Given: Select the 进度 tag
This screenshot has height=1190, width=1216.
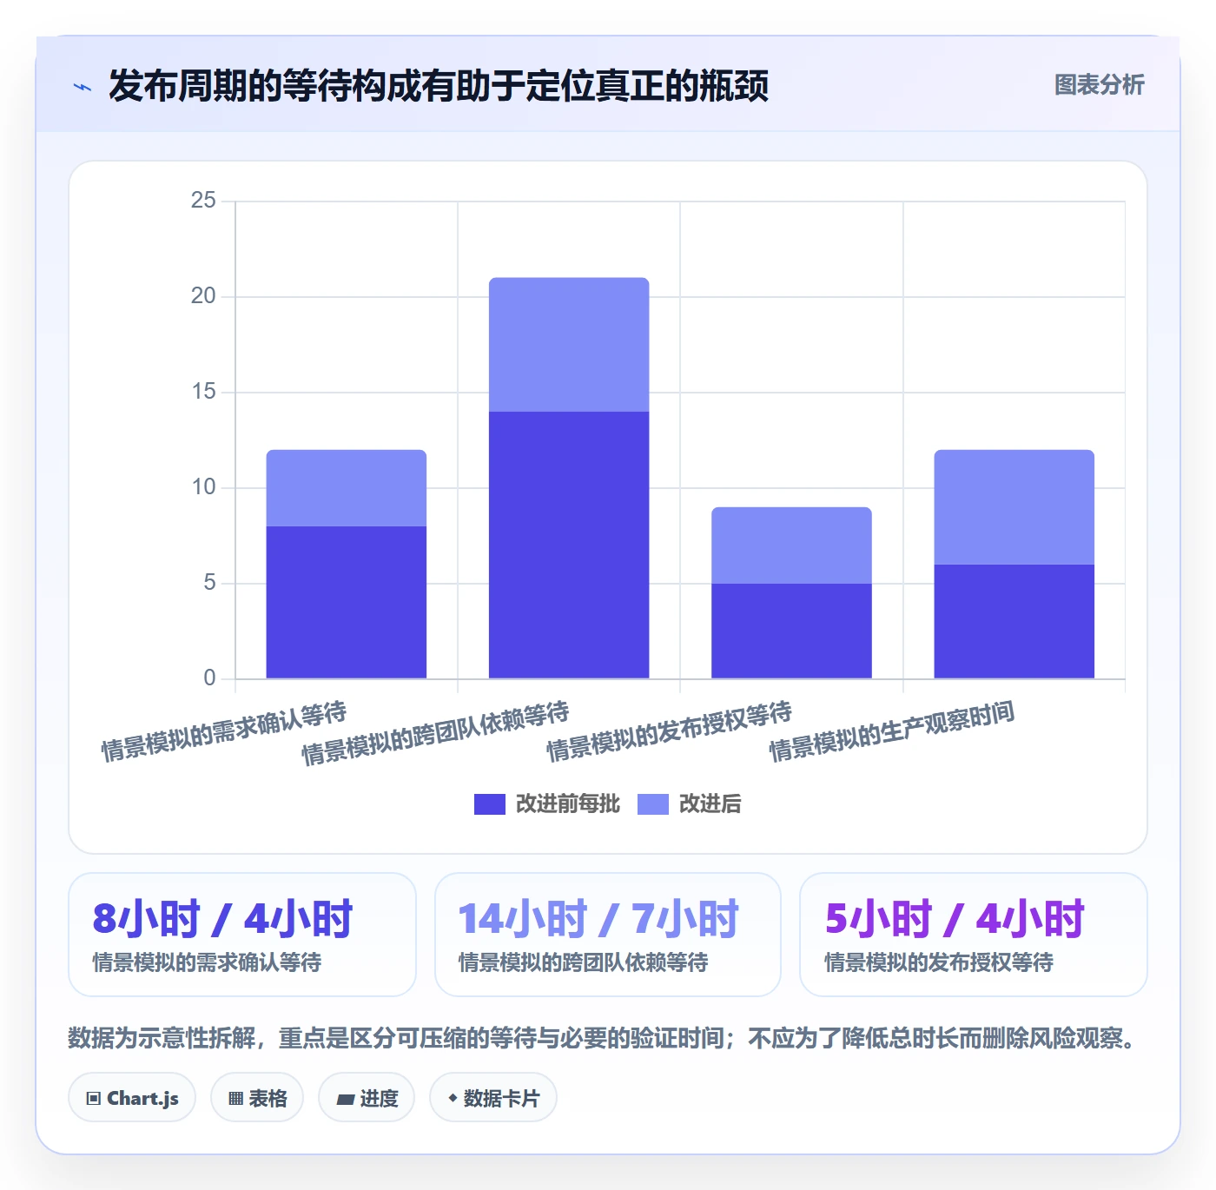Looking at the screenshot, I should pos(367,1098).
